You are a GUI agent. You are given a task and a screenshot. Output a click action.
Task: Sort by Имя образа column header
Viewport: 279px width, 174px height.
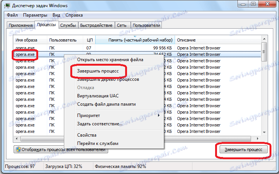pos(30,40)
